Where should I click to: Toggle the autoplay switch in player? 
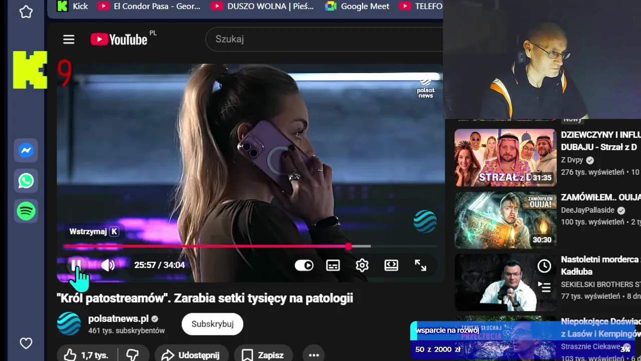(304, 265)
